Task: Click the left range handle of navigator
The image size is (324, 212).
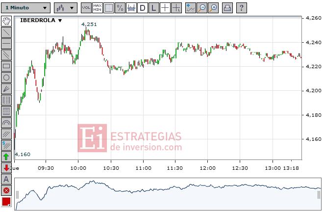Action: tap(17, 195)
